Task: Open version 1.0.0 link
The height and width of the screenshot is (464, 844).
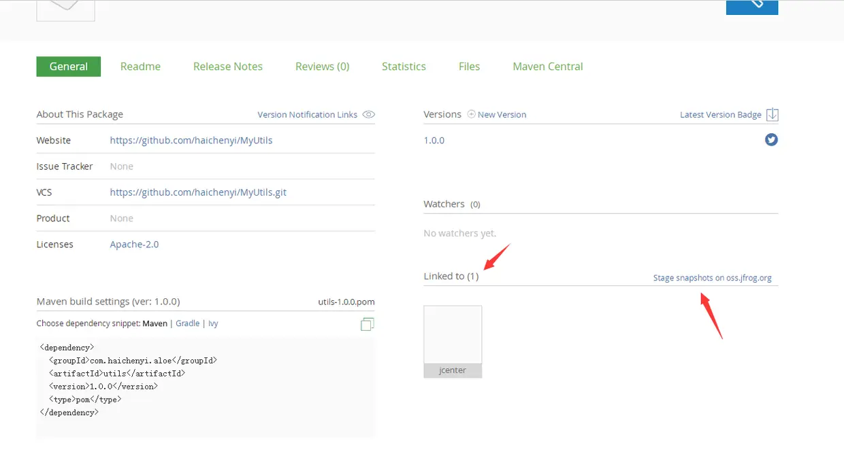Action: (434, 141)
